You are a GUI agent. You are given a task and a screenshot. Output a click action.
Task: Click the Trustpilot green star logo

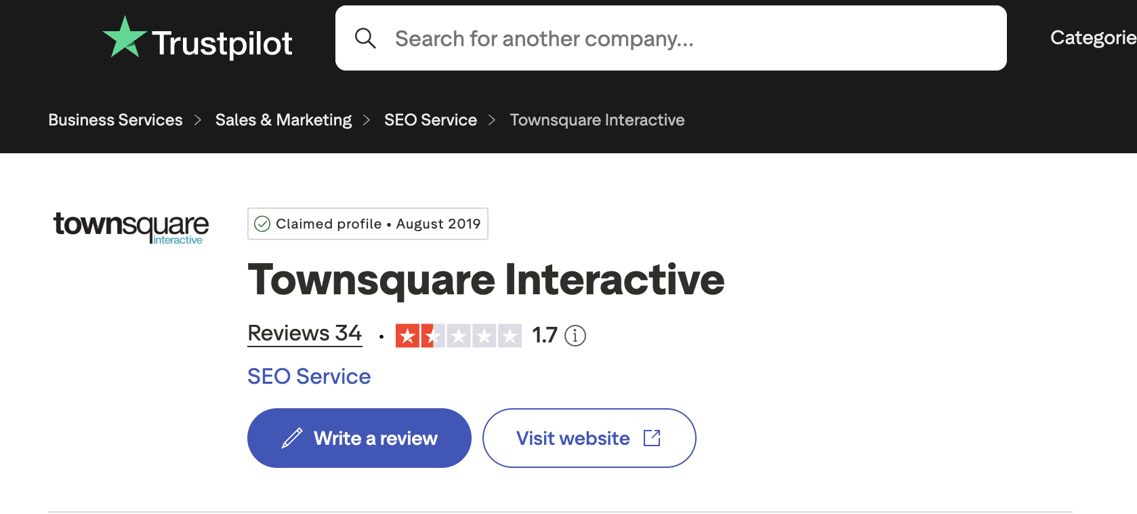click(x=124, y=37)
